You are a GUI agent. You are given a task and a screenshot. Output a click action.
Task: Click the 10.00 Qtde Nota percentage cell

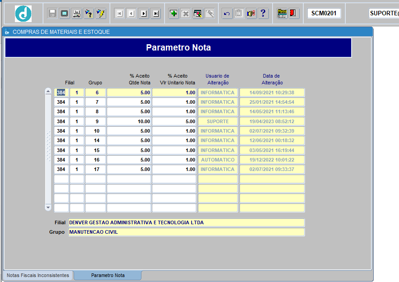(x=129, y=121)
